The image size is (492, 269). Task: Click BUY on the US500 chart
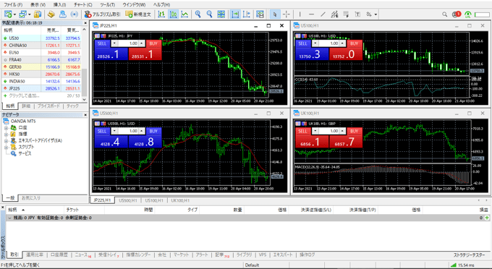click(x=153, y=131)
